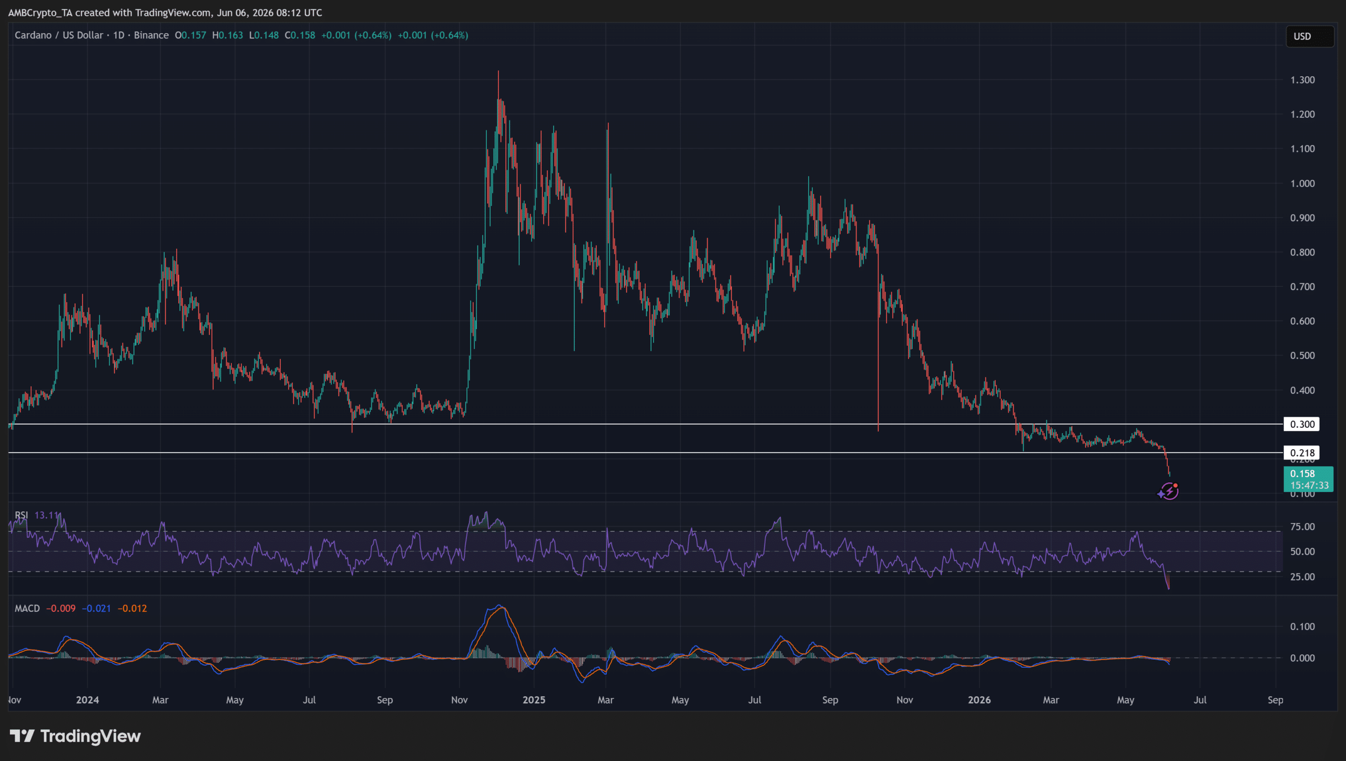Select the MACD indicator legend label

[27, 608]
